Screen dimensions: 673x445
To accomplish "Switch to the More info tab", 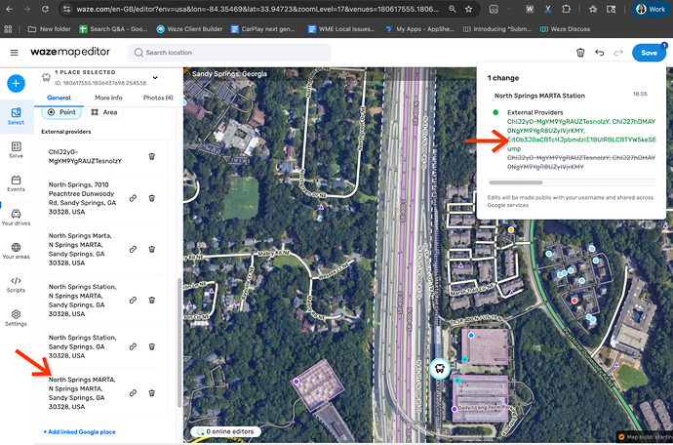I will (108, 98).
